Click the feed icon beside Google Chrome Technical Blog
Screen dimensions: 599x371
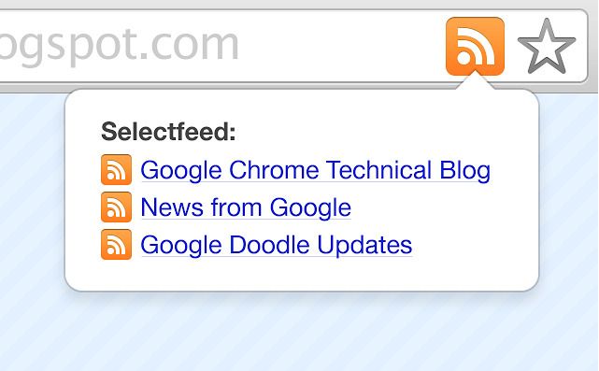point(116,170)
